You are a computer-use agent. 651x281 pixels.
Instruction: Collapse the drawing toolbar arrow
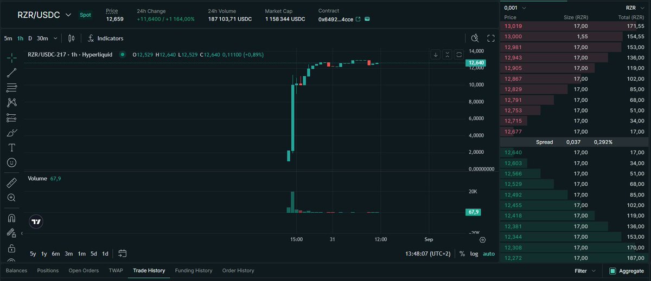click(x=22, y=233)
